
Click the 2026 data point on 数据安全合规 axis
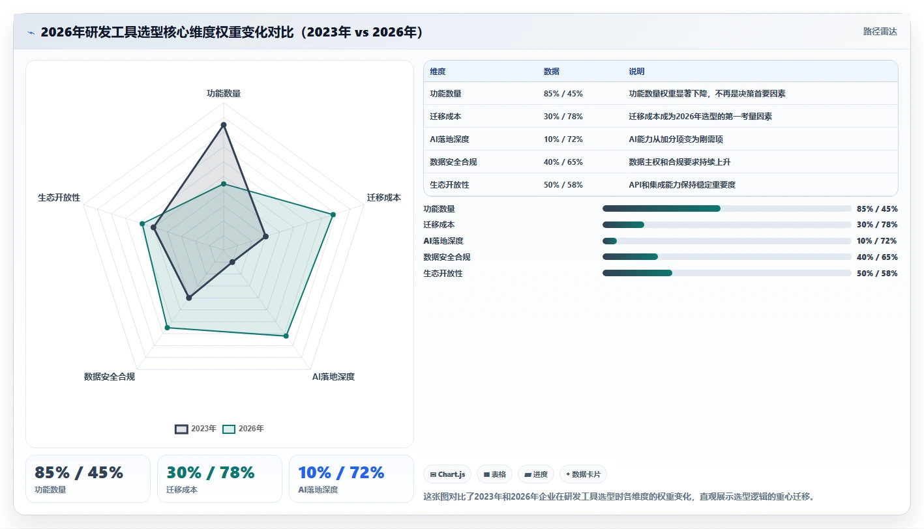(x=168, y=328)
